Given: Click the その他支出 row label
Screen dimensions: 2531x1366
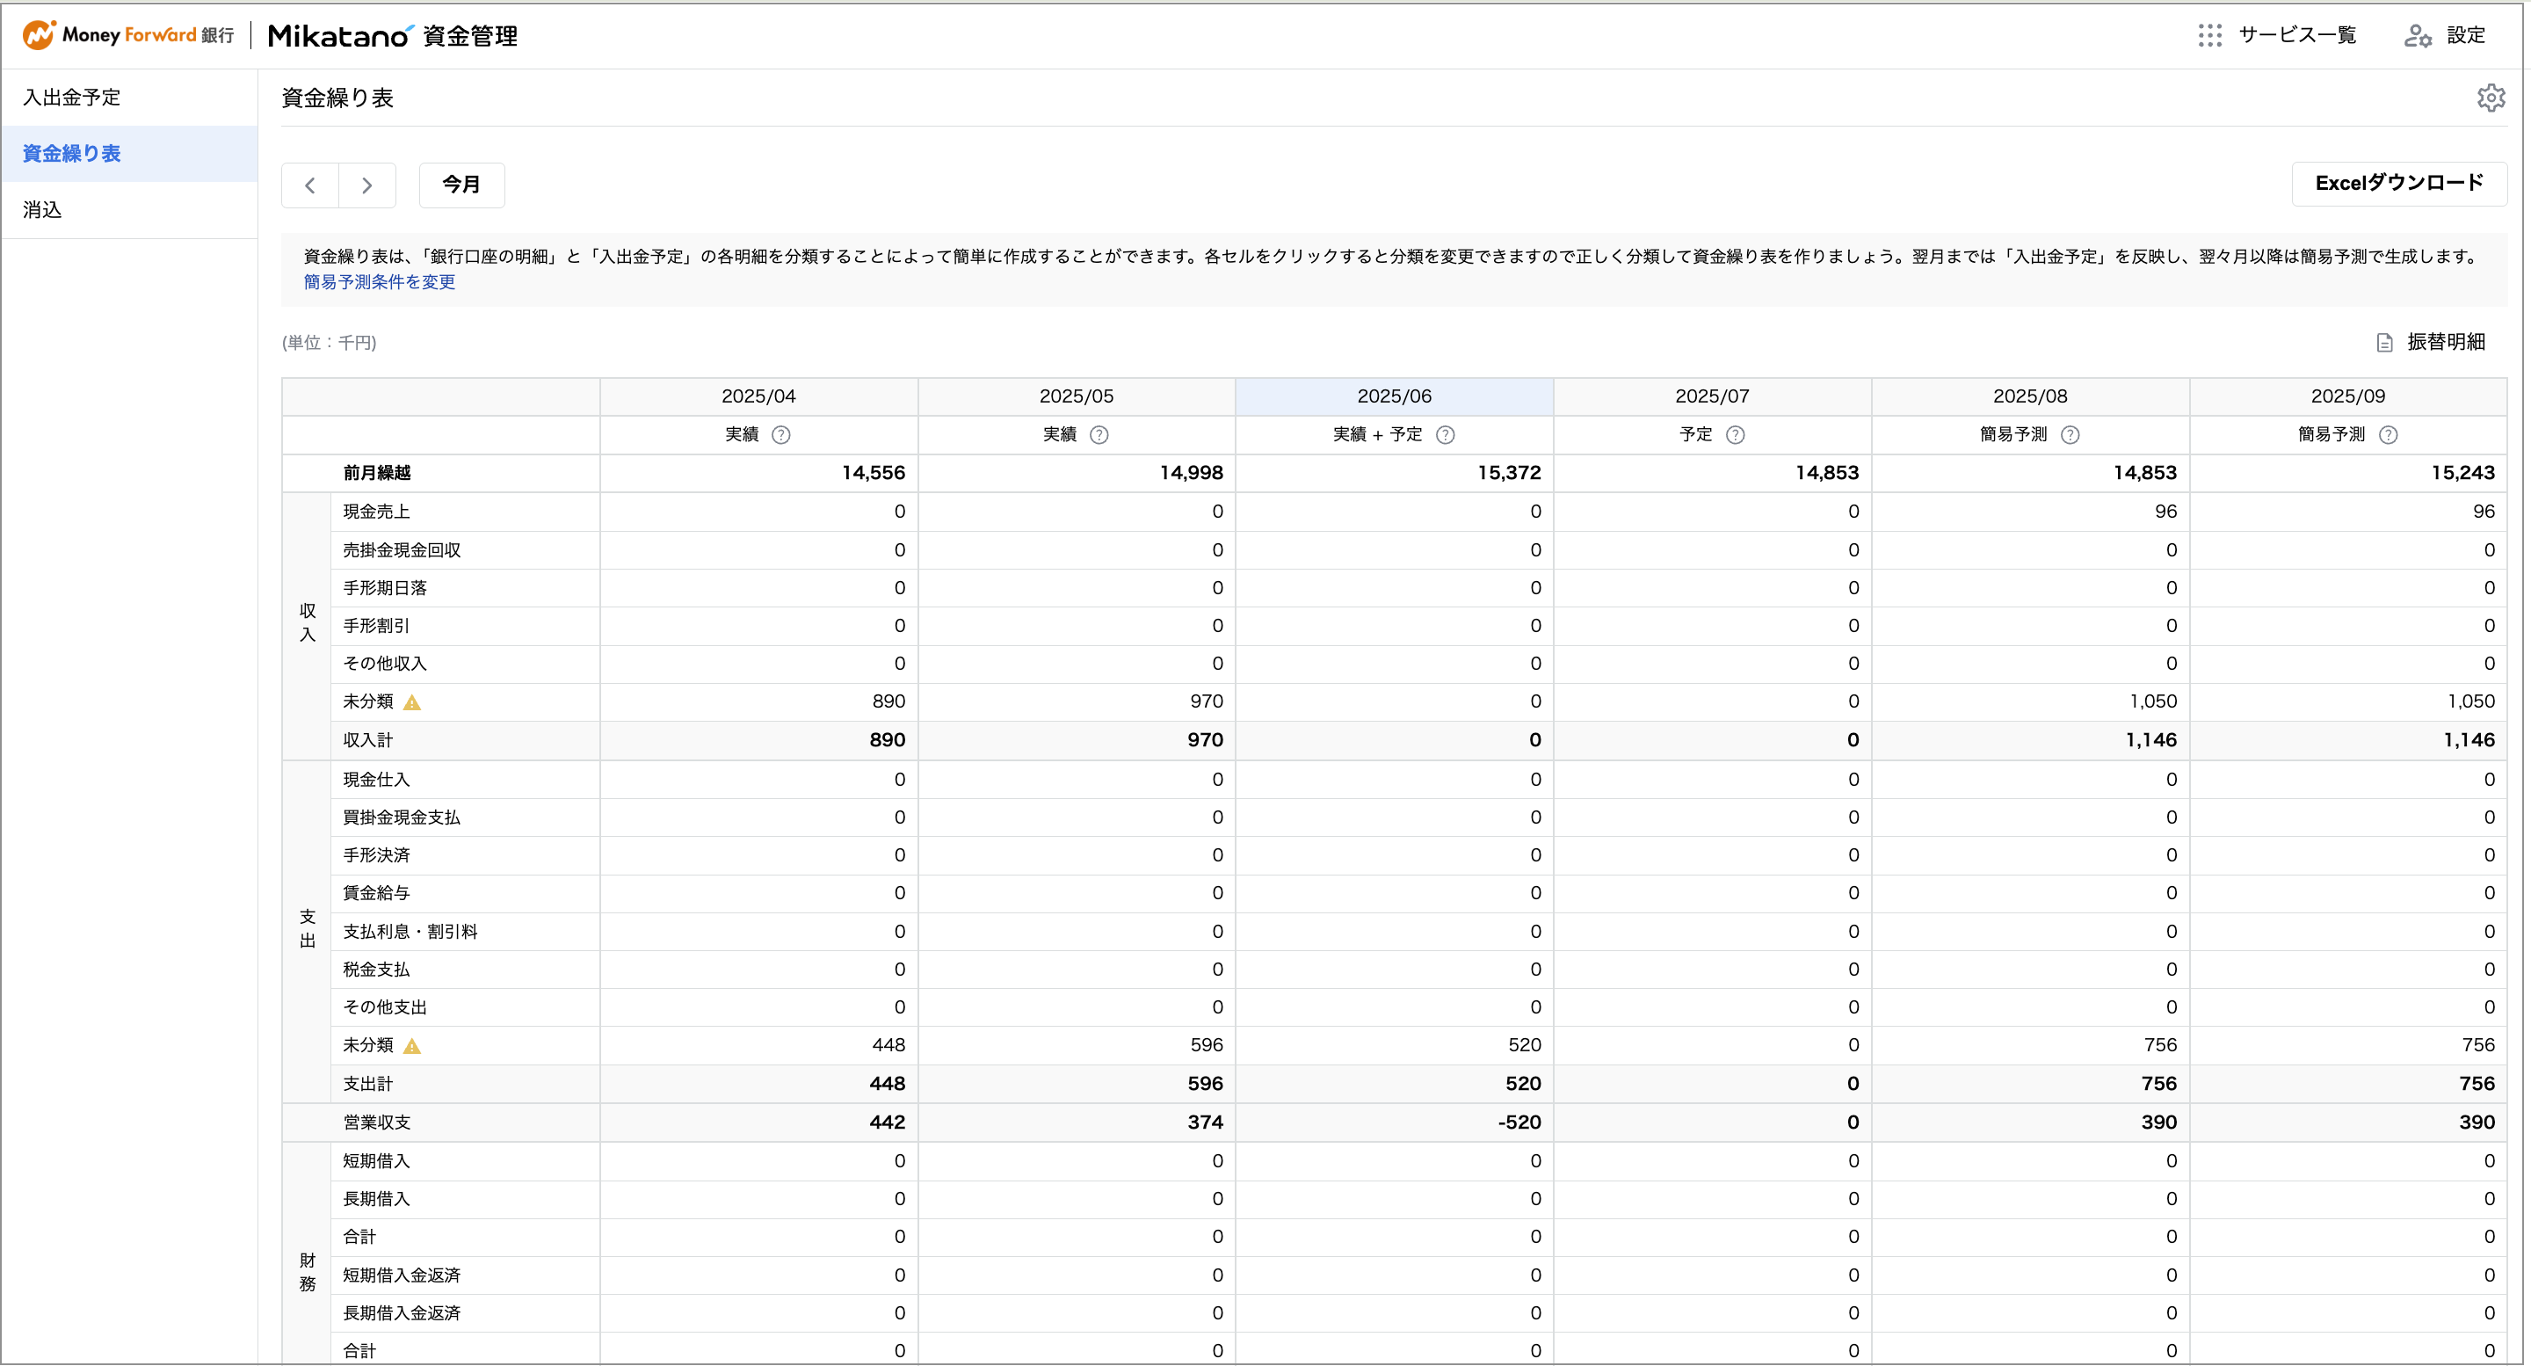Looking at the screenshot, I should (x=385, y=1008).
